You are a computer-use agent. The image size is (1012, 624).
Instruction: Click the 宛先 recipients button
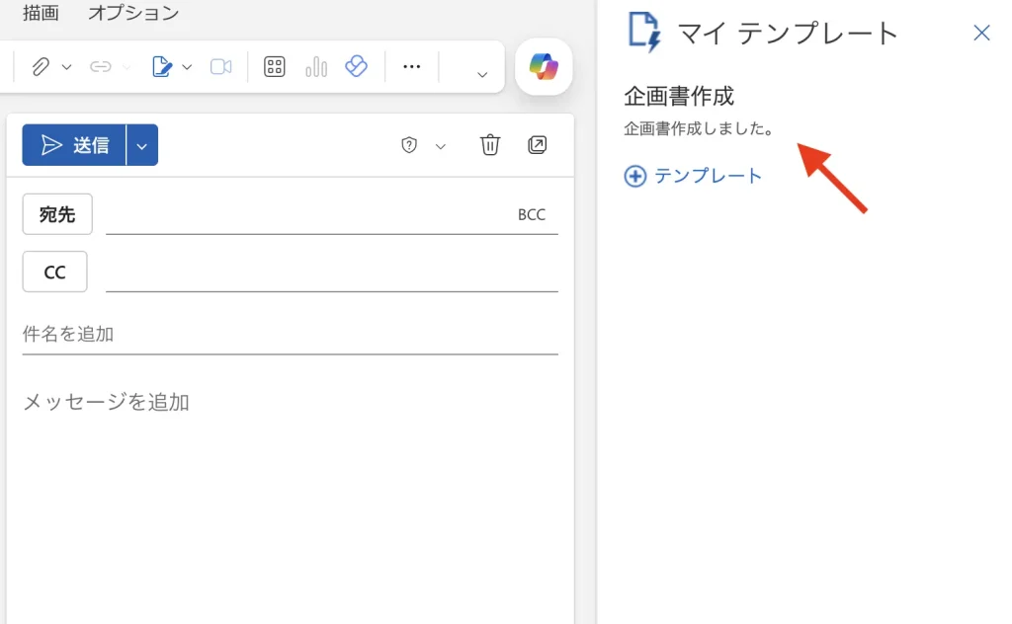click(57, 214)
